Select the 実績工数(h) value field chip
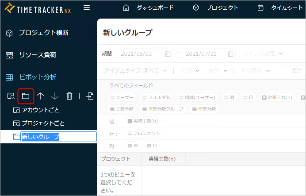 (x=143, y=121)
